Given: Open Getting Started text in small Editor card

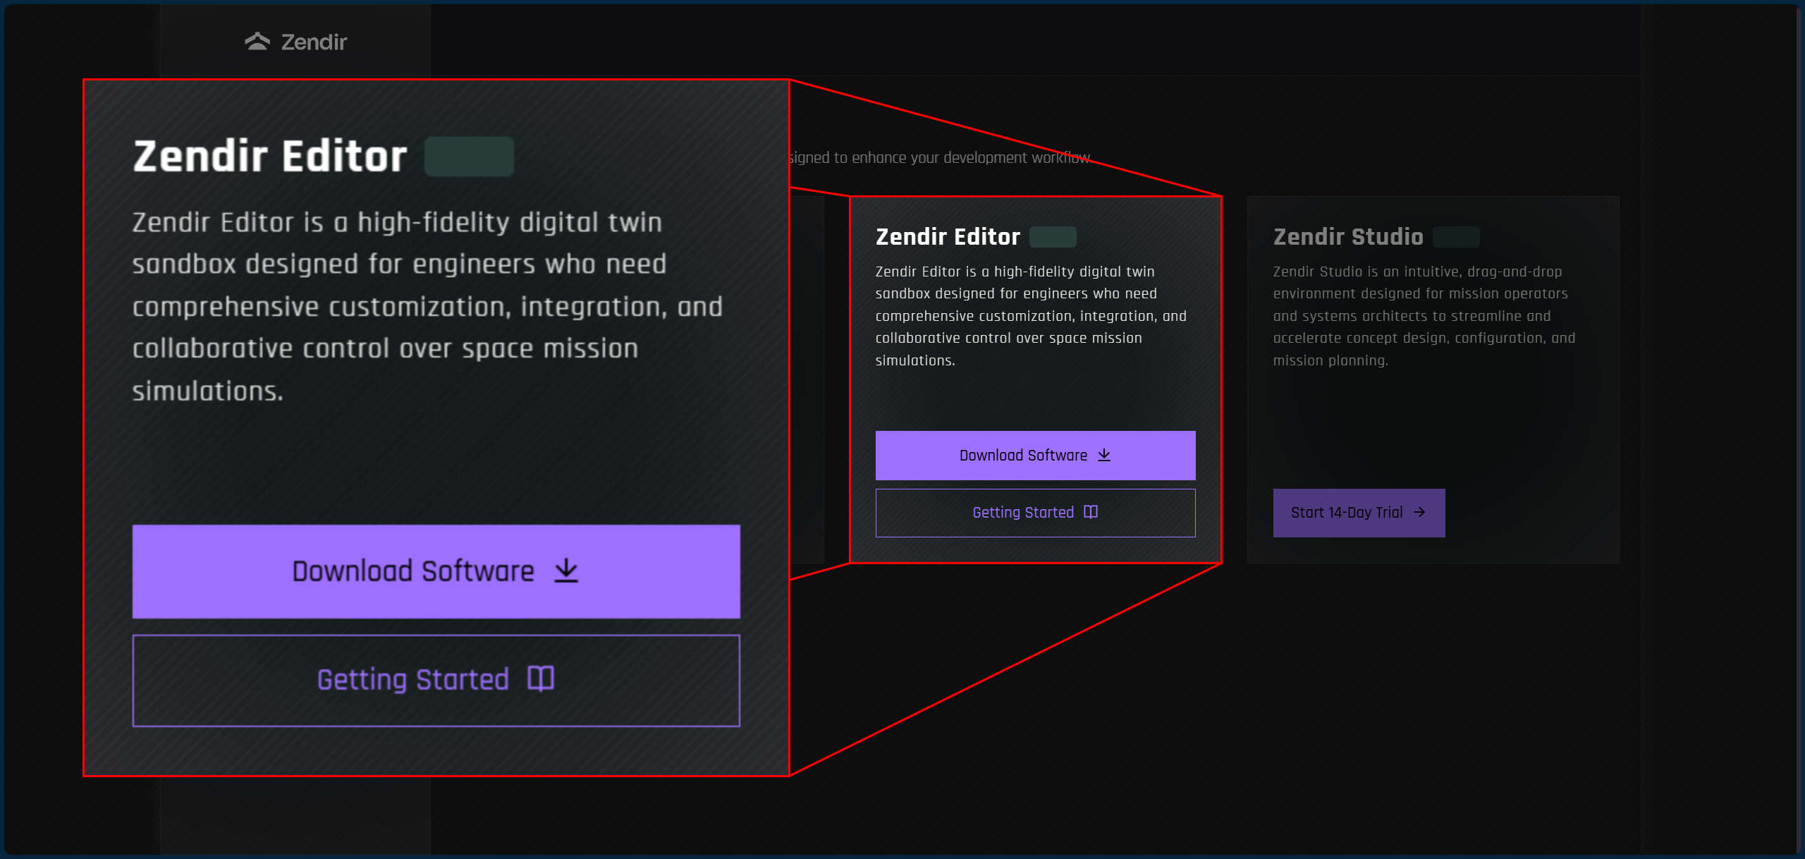Looking at the screenshot, I should [x=1022, y=513].
